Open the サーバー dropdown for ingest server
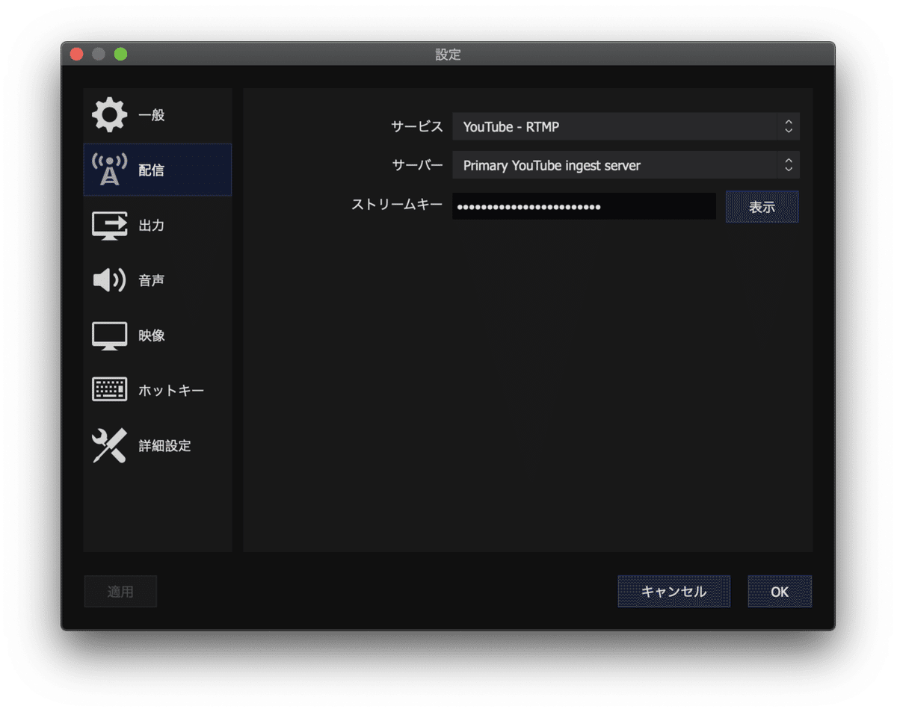 coord(626,165)
